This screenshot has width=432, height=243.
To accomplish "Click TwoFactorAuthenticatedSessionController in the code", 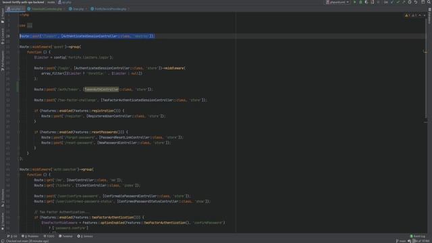I will (138, 100).
